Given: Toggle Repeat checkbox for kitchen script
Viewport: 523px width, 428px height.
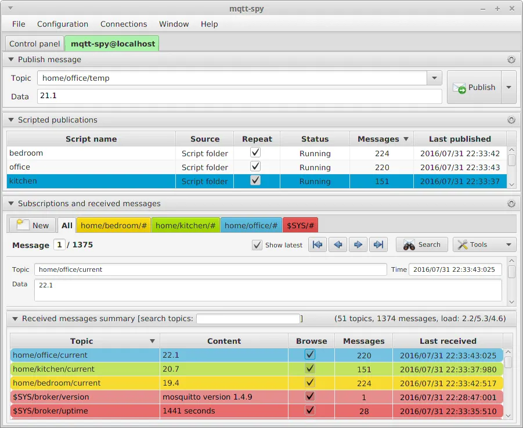Looking at the screenshot, I should click(x=255, y=181).
